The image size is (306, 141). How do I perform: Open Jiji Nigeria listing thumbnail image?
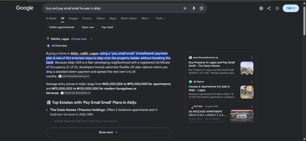[247, 92]
